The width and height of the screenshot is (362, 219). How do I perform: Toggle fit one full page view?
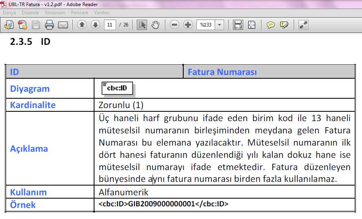click(x=251, y=25)
